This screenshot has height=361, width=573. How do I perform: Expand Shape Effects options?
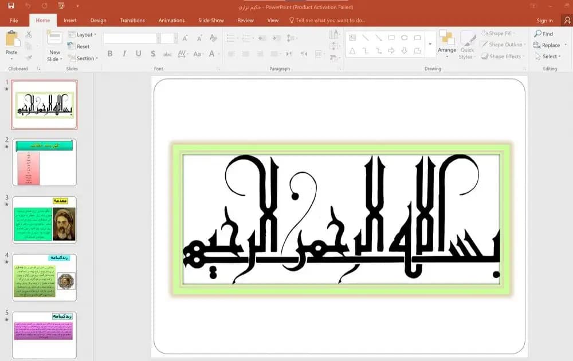(x=503, y=57)
